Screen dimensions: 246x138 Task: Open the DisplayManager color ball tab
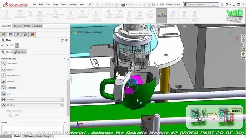pos(32,34)
